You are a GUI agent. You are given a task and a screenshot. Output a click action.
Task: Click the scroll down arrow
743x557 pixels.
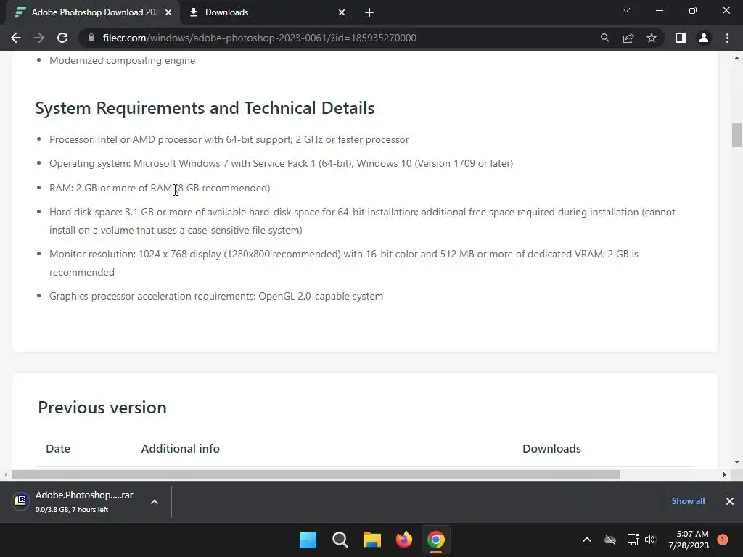[x=736, y=462]
